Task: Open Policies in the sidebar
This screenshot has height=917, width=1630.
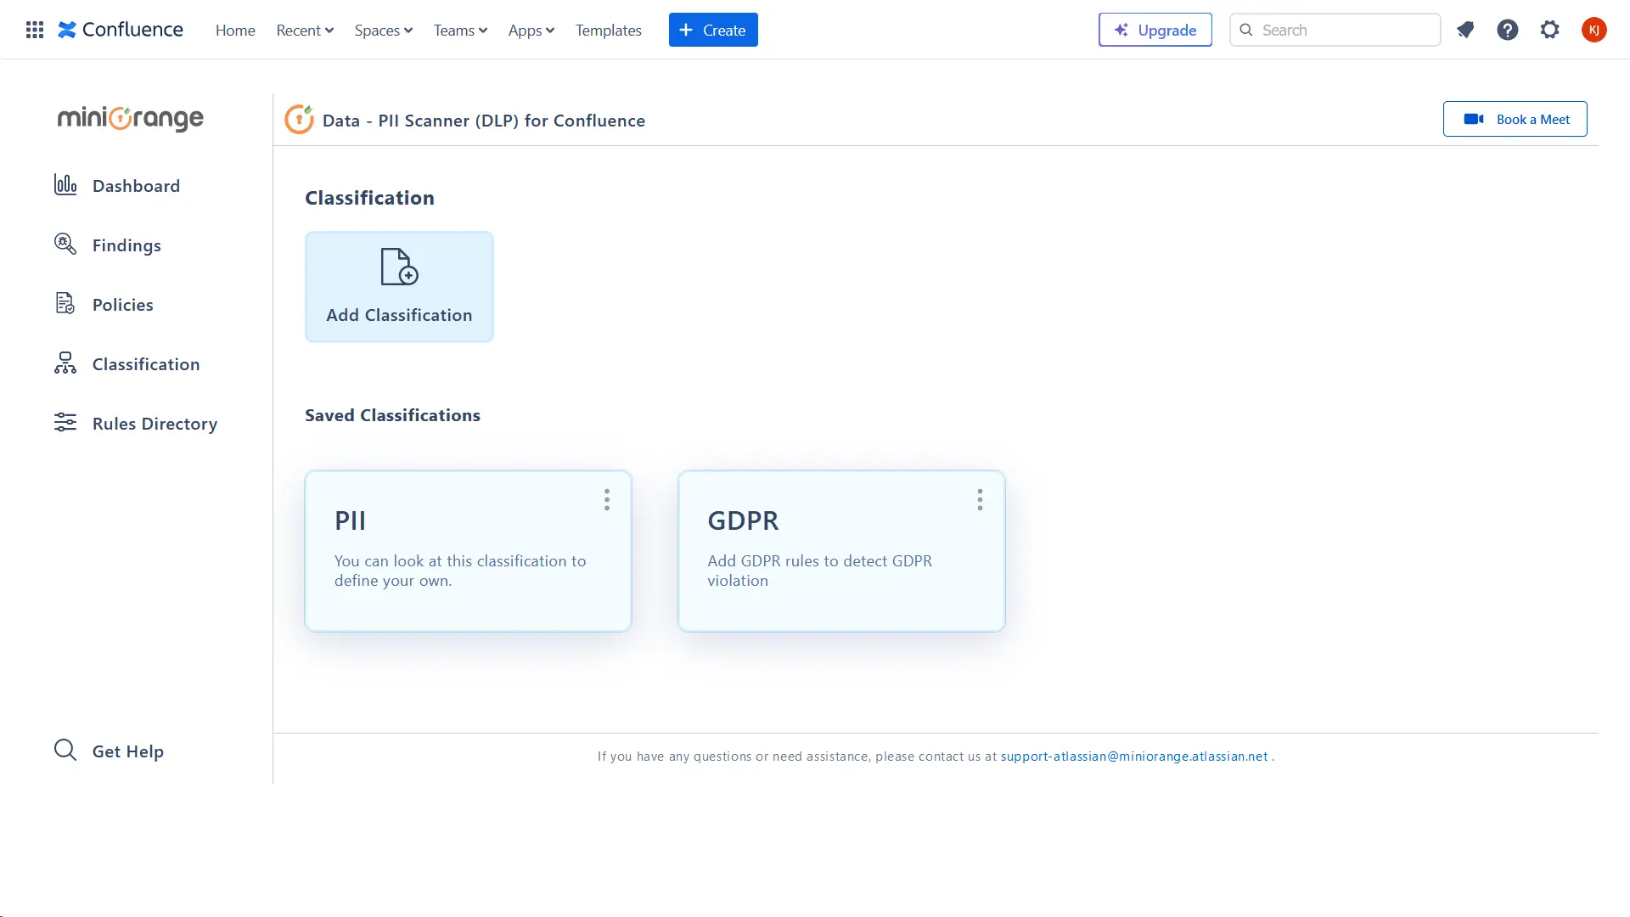Action: click(x=122, y=304)
